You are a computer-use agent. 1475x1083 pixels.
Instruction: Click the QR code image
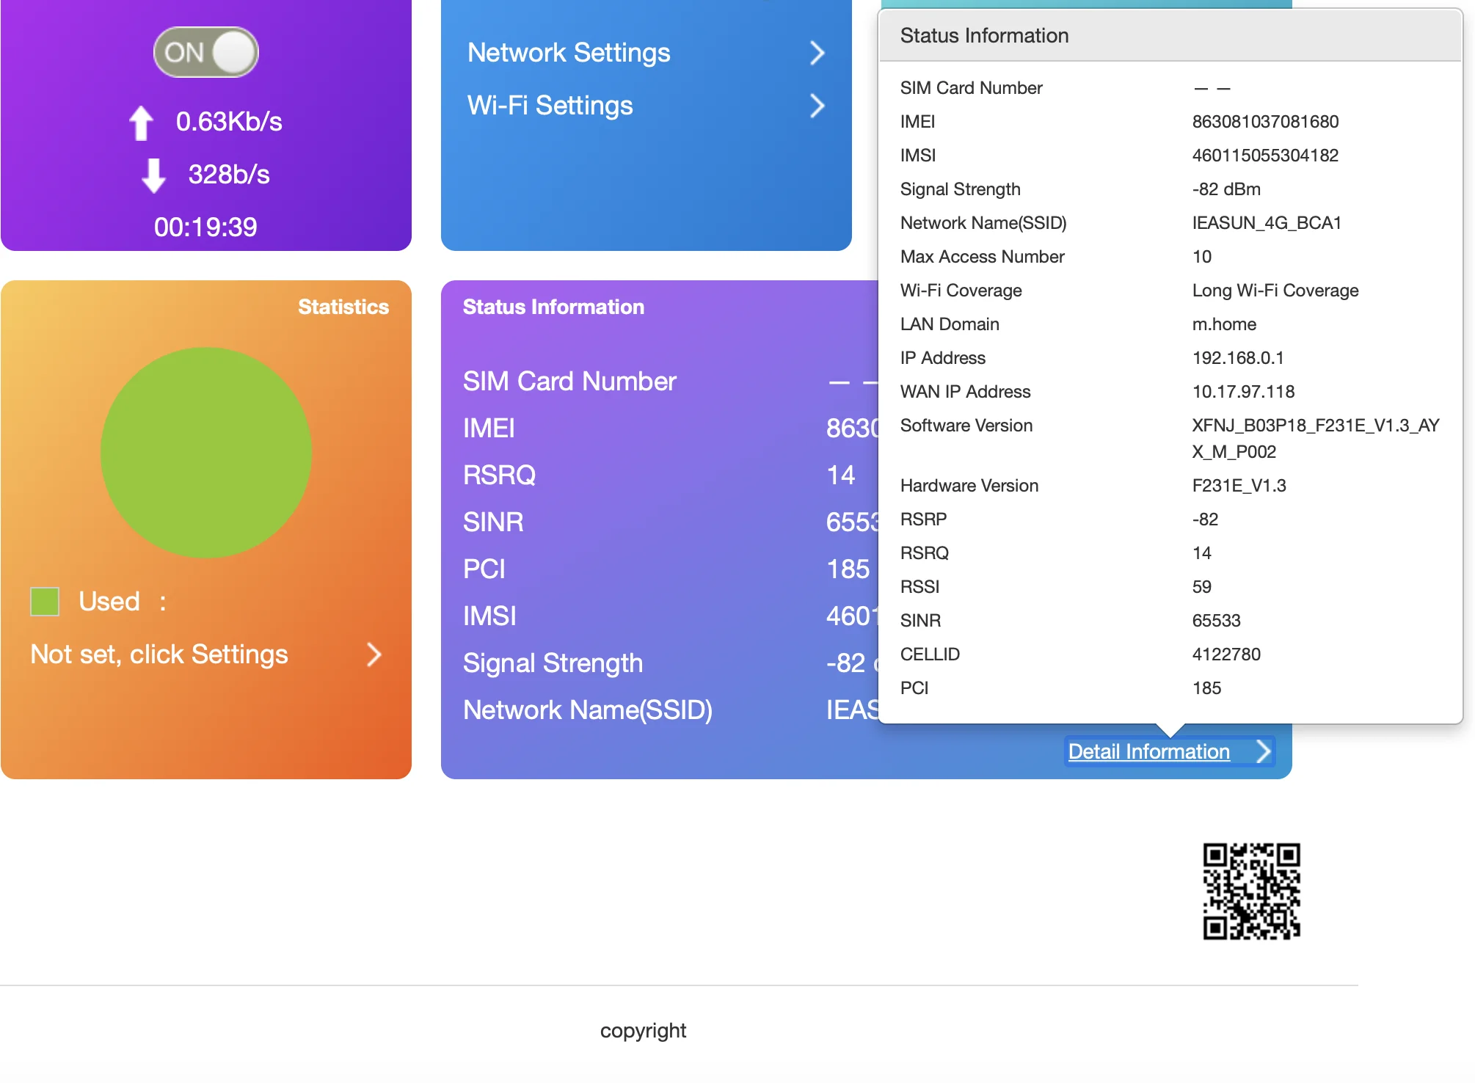[x=1251, y=891]
